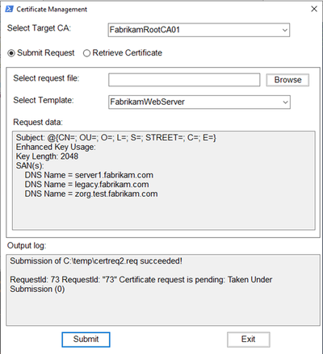Screen dimensions: 323x354
Task: Click the Certificate Management title text
Action: [52, 10]
